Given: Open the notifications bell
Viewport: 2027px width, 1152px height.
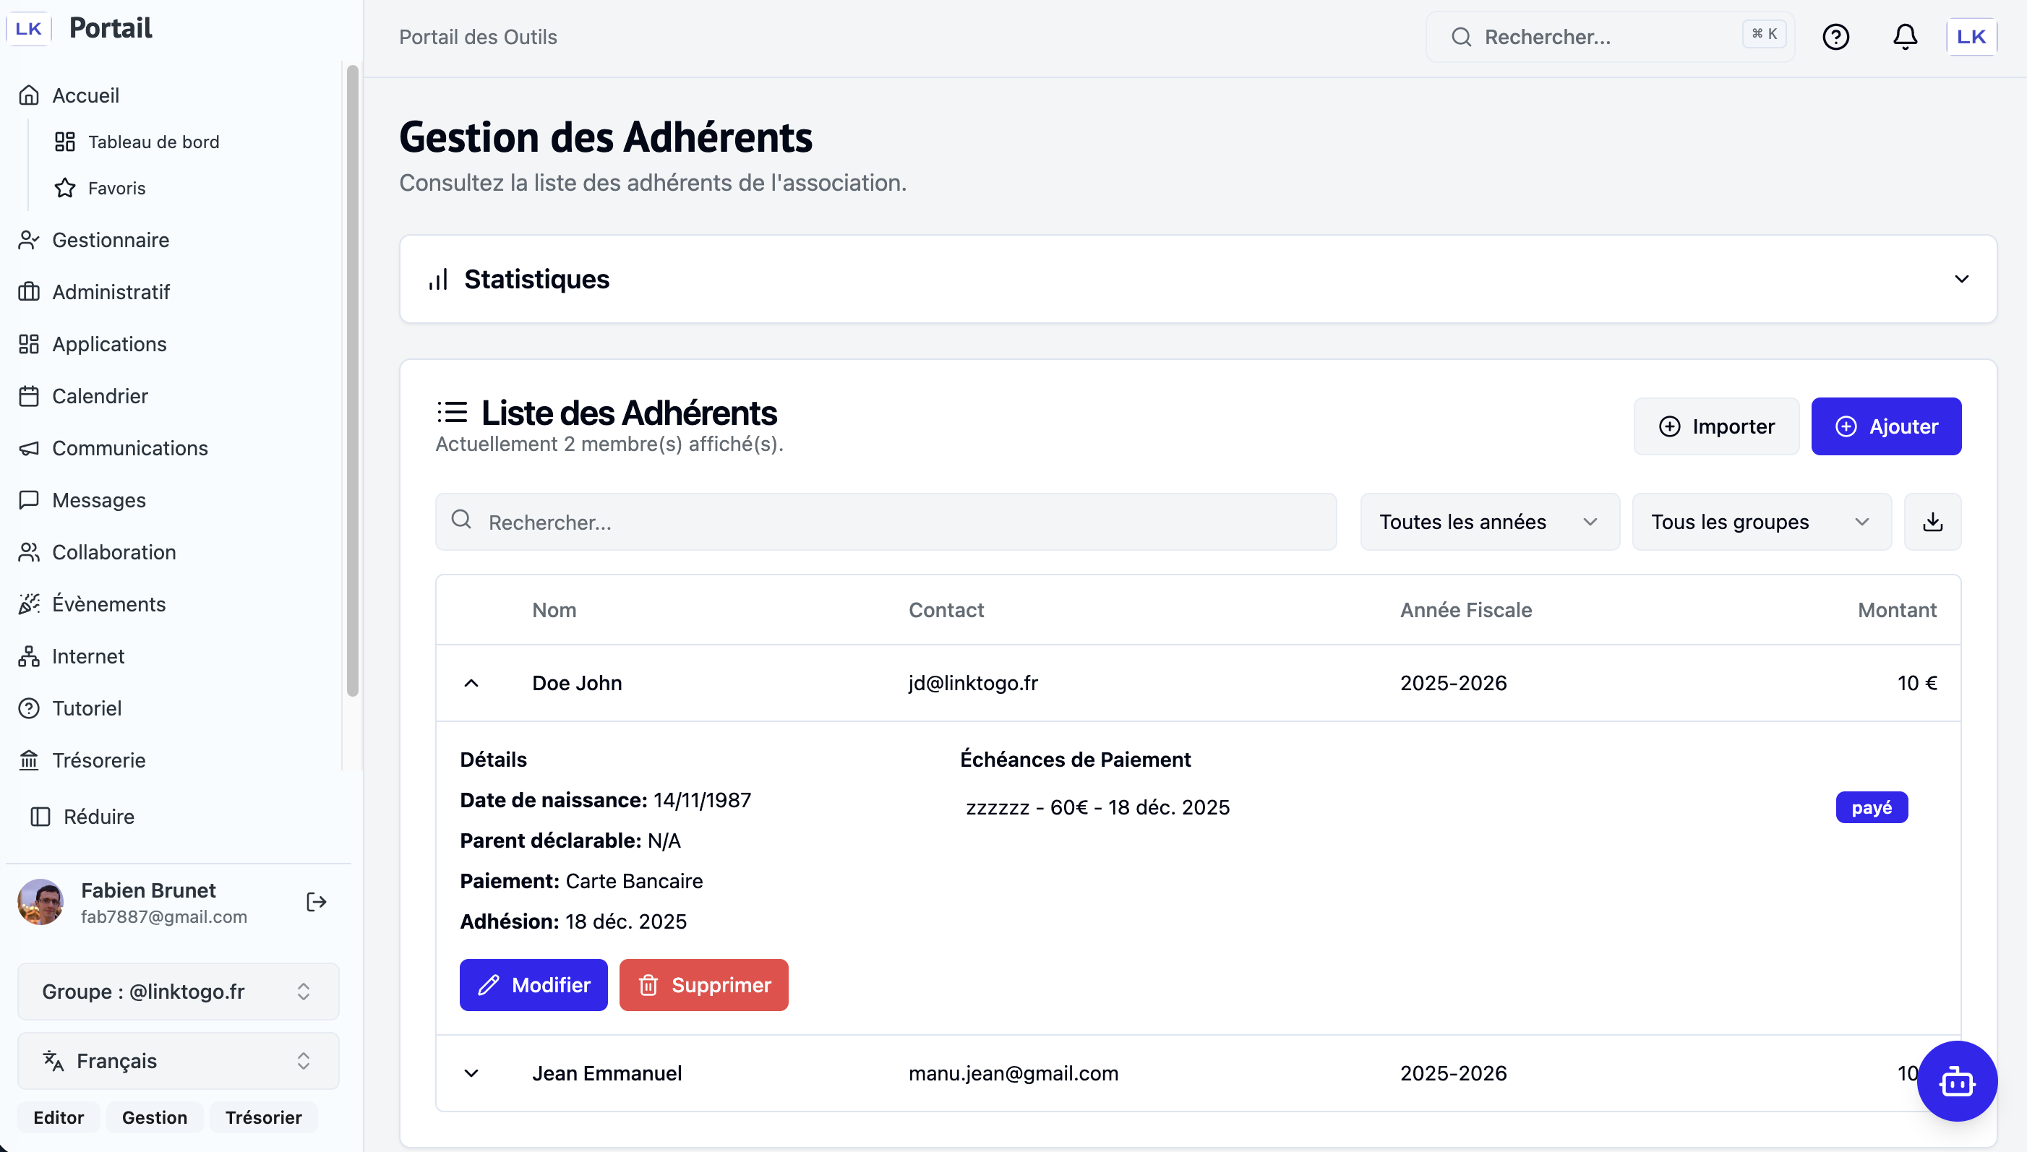Looking at the screenshot, I should tap(1904, 37).
